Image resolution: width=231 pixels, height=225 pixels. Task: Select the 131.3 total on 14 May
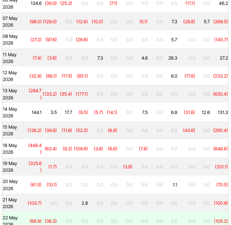coord(223,112)
